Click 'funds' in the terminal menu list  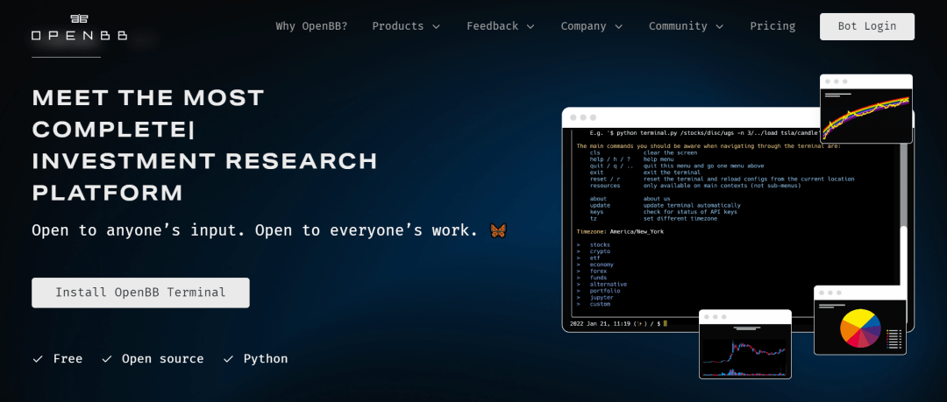point(599,278)
